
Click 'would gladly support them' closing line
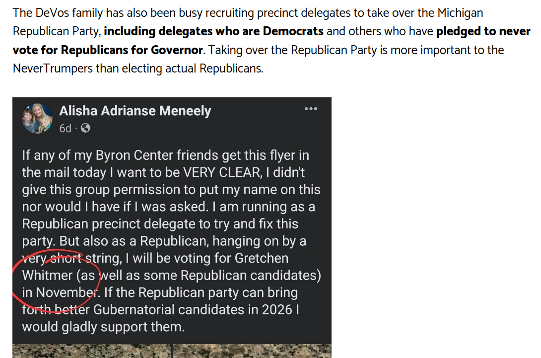[x=103, y=327]
